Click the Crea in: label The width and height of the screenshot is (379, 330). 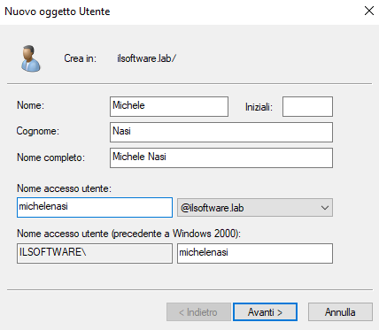click(81, 58)
